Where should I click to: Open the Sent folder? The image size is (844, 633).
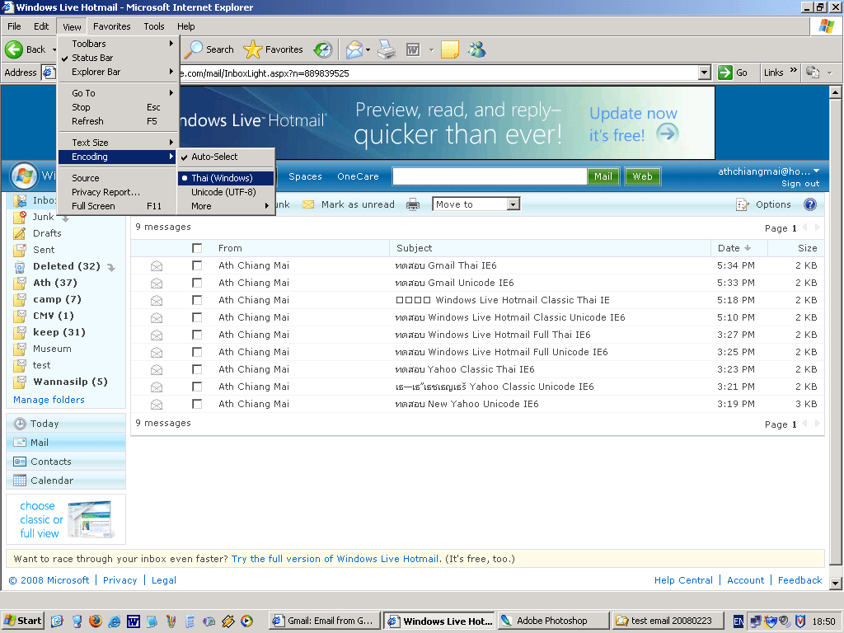pyautogui.click(x=44, y=250)
